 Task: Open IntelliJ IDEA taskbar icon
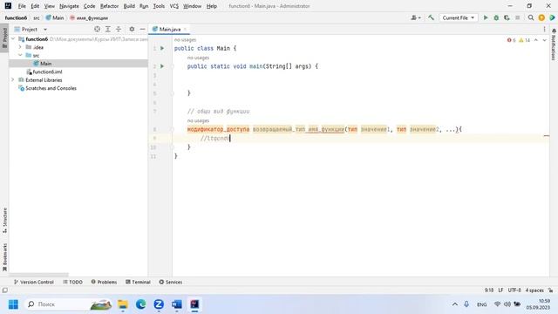click(194, 304)
